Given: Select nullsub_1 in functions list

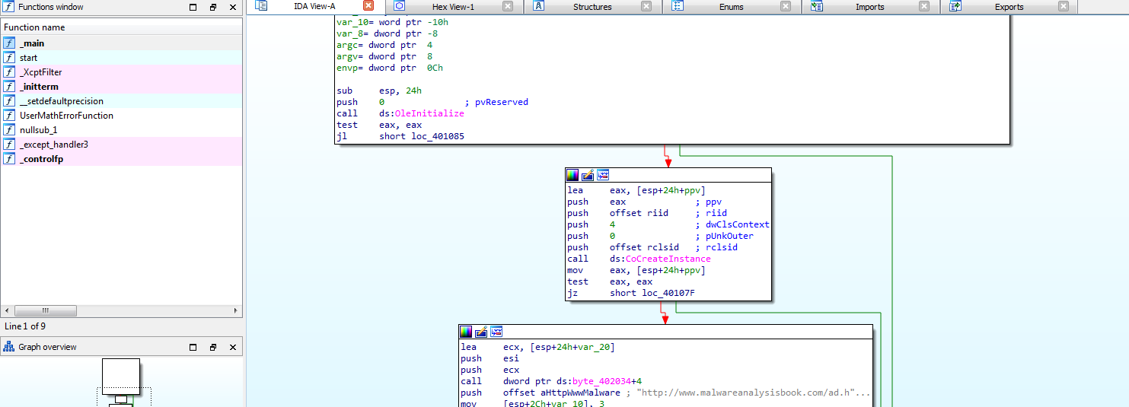Looking at the screenshot, I should click(x=122, y=130).
